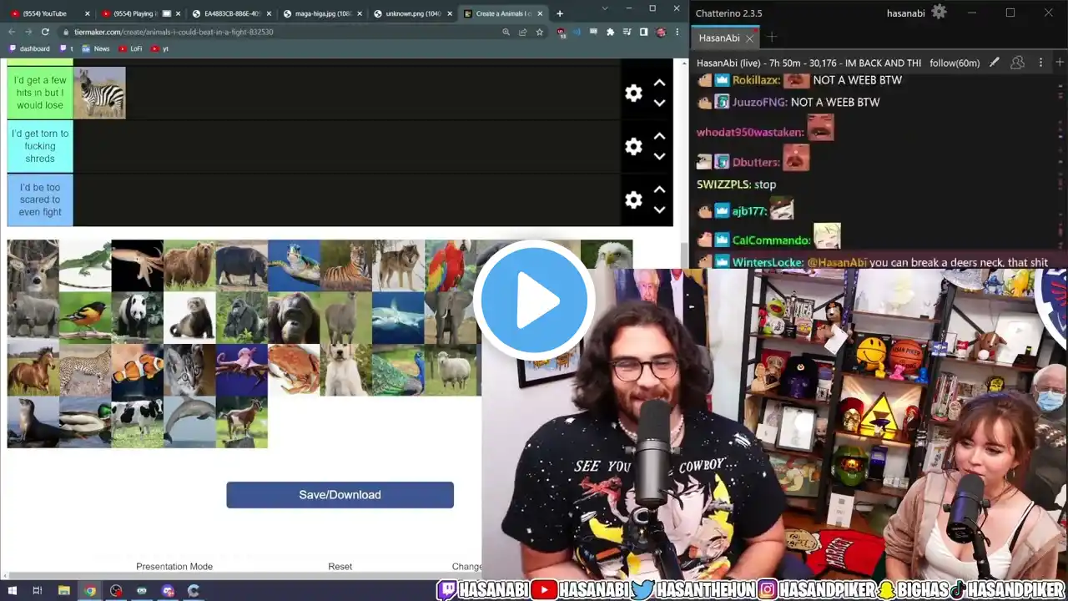
Task: Open the 'dashboard' bookmark
Action: 29,48
